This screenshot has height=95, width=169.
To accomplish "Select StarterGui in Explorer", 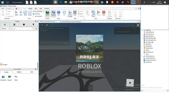I will click(147, 44).
